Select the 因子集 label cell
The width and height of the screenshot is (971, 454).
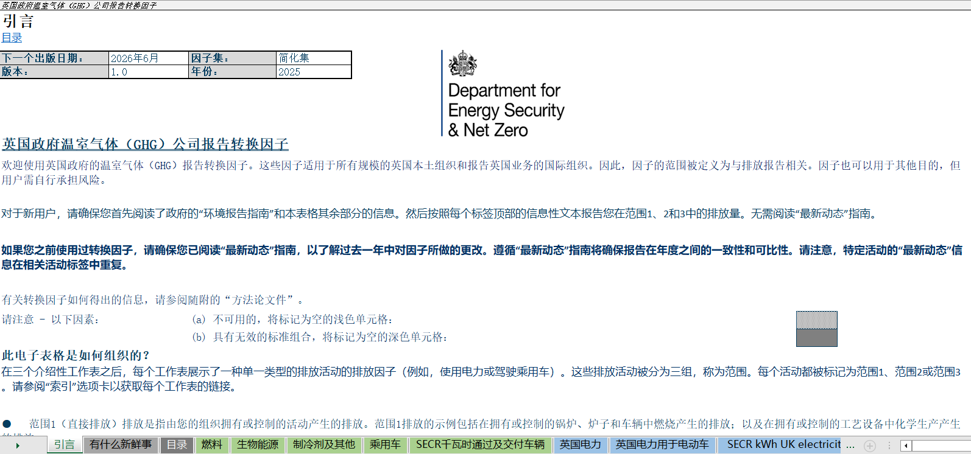click(233, 58)
